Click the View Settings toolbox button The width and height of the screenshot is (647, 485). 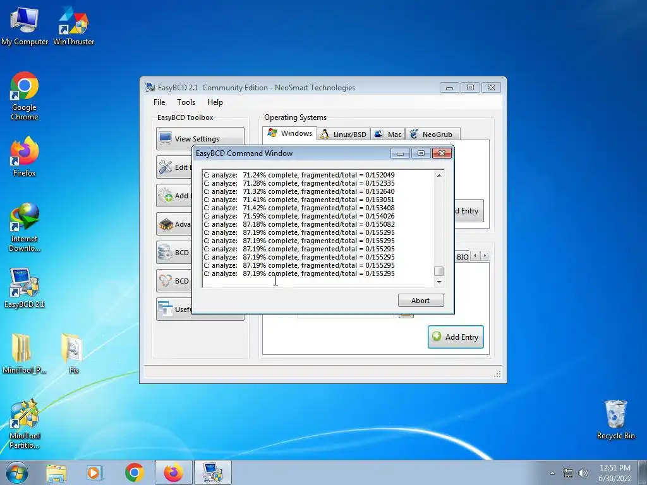[200, 138]
